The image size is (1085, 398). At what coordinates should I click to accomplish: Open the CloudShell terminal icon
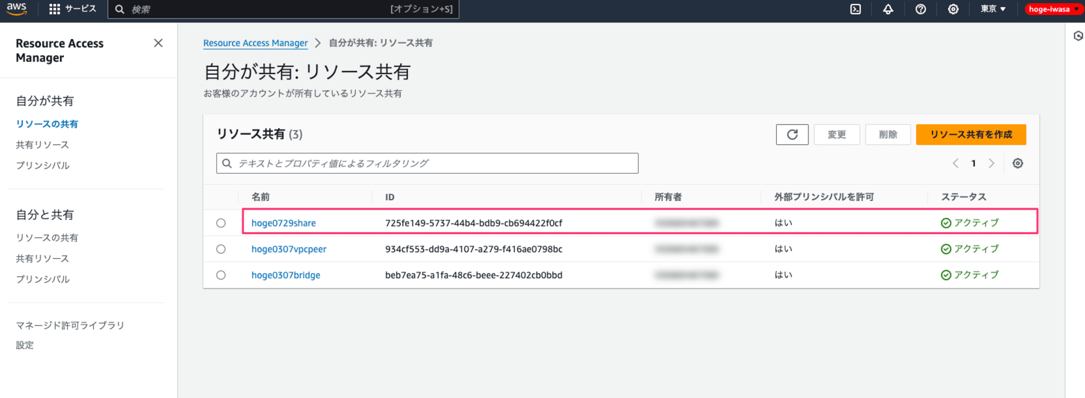856,9
